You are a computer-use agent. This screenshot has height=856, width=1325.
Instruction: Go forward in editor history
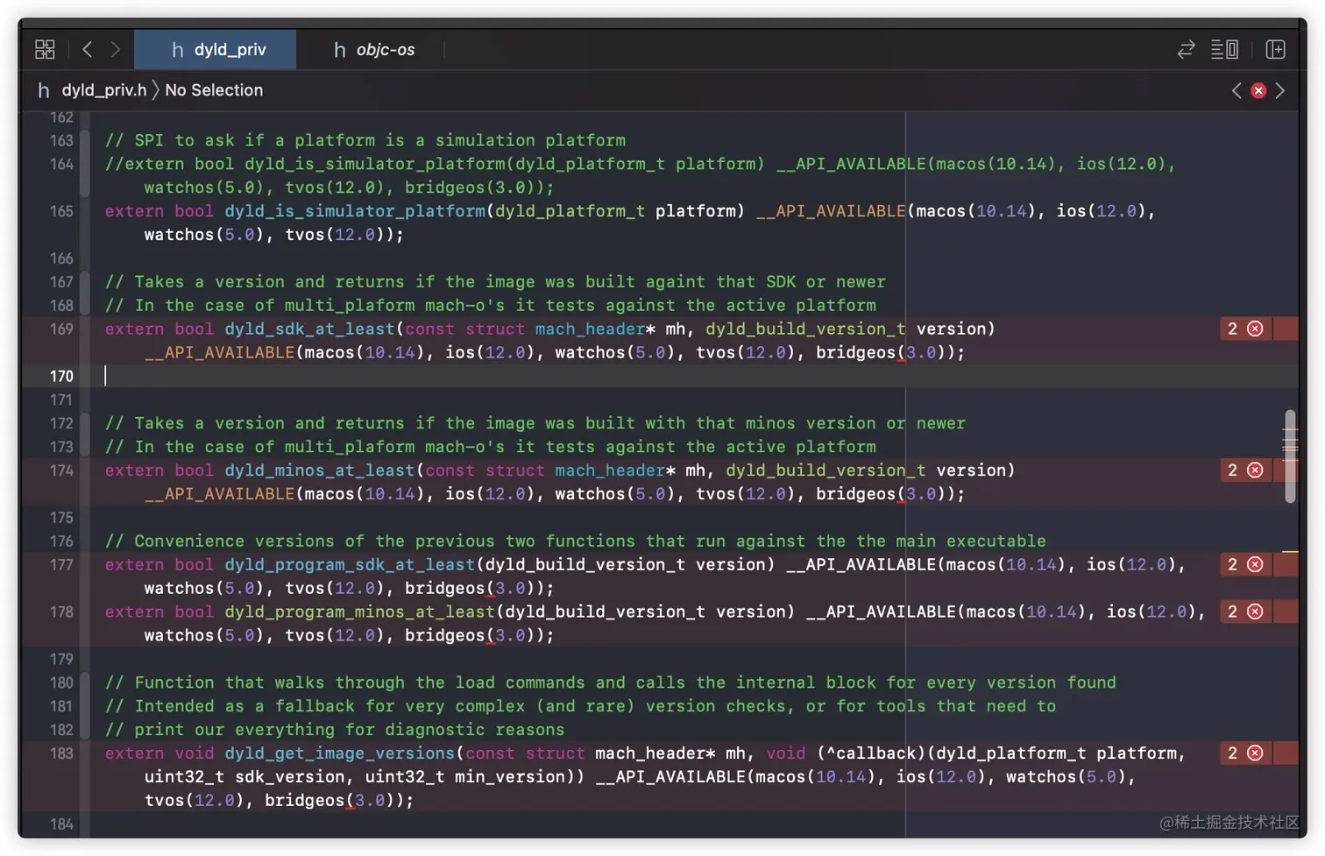[115, 49]
